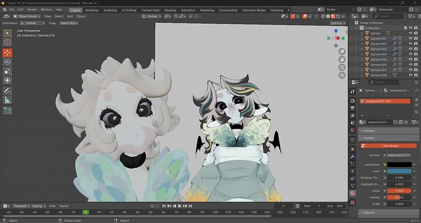
Task: Expand the Sphere.005 outliner entry
Action: 362,60
